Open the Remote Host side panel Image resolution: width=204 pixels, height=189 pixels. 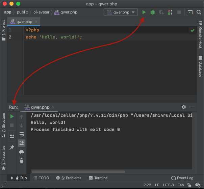click(200, 34)
